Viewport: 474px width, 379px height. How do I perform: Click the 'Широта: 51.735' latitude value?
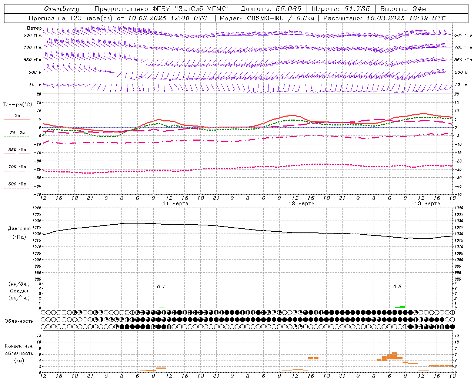(341, 9)
